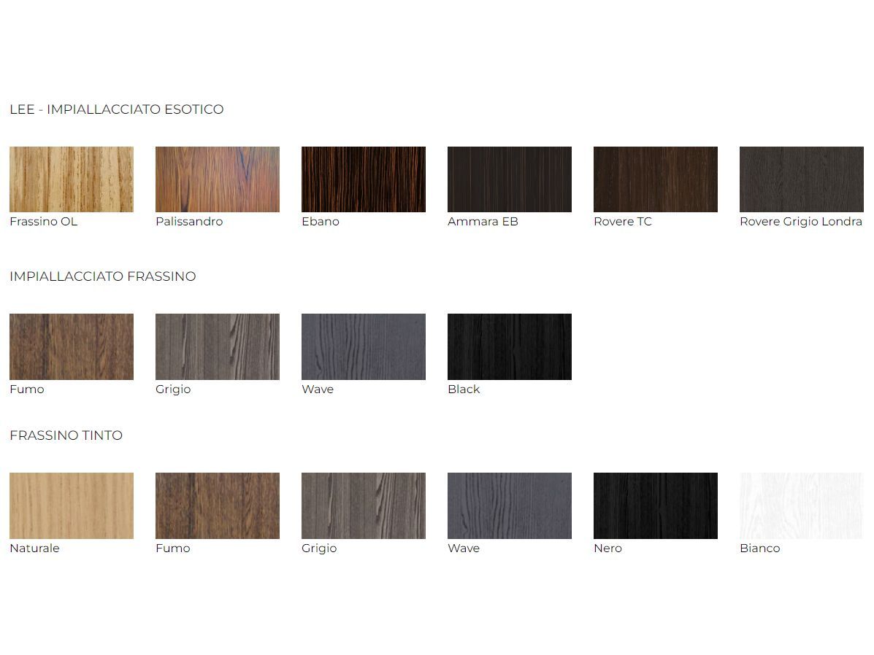Select the Ammara EB finish swatch
This screenshot has height=655, width=874.
510,179
